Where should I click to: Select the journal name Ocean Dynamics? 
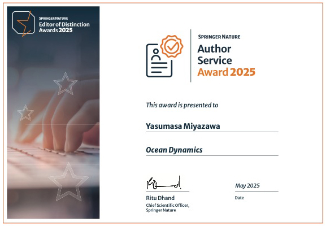[174, 150]
